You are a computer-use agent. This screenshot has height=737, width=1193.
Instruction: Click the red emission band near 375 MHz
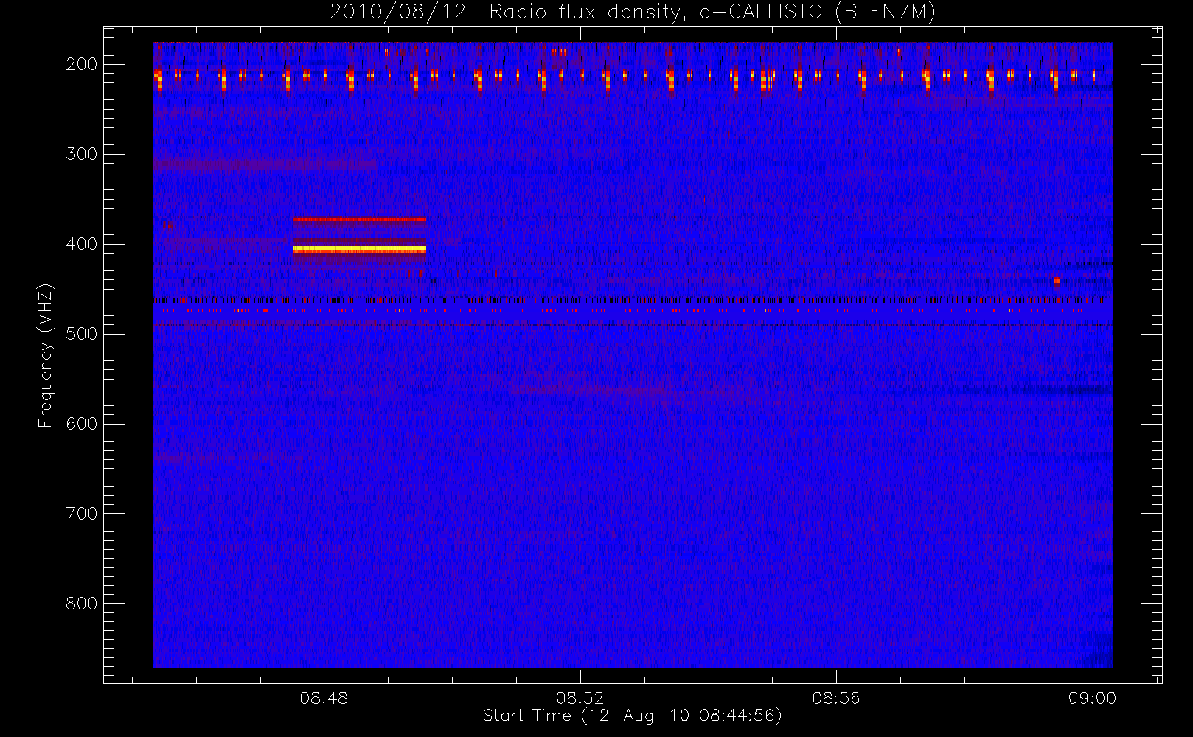coord(360,220)
